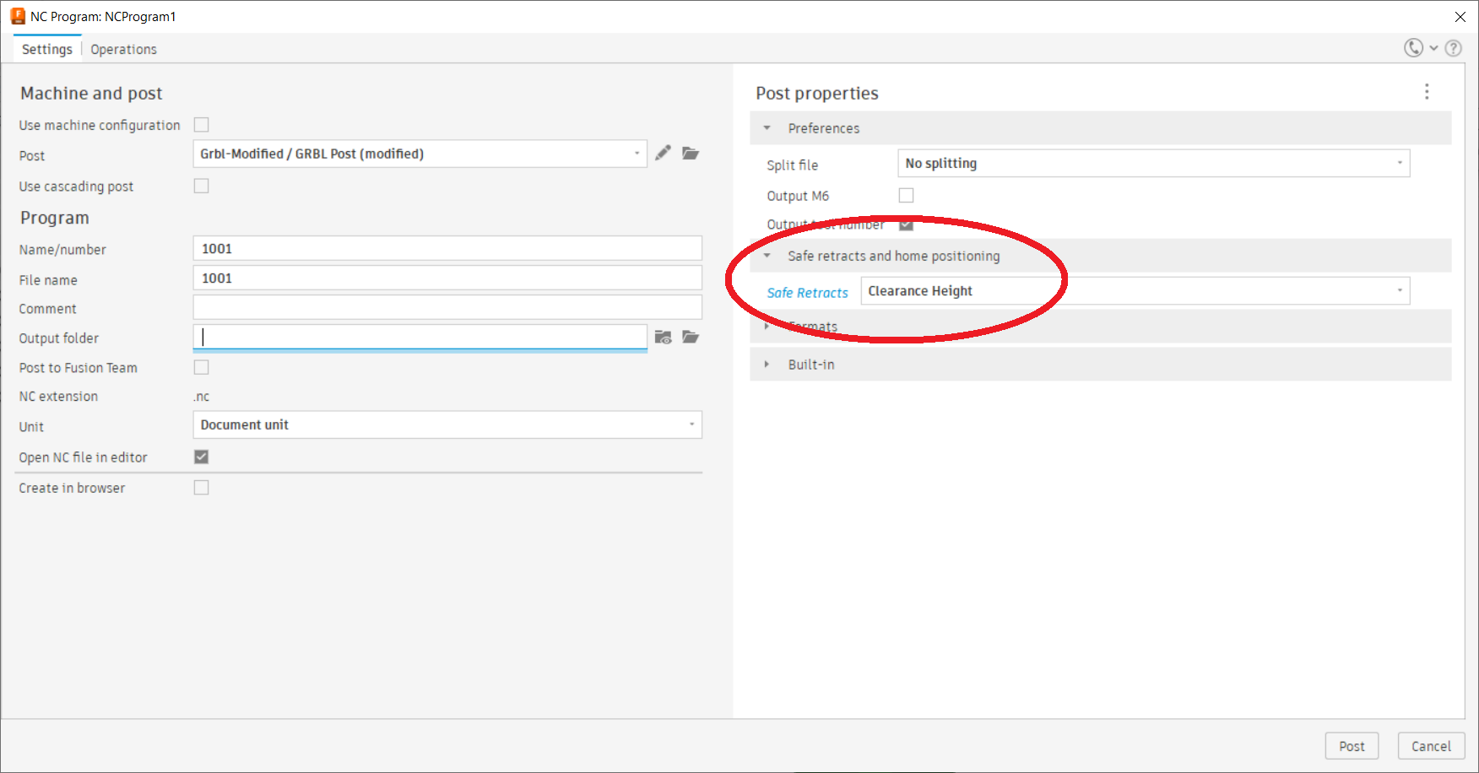
Task: Toggle Output tool number checkbox
Action: click(x=906, y=224)
